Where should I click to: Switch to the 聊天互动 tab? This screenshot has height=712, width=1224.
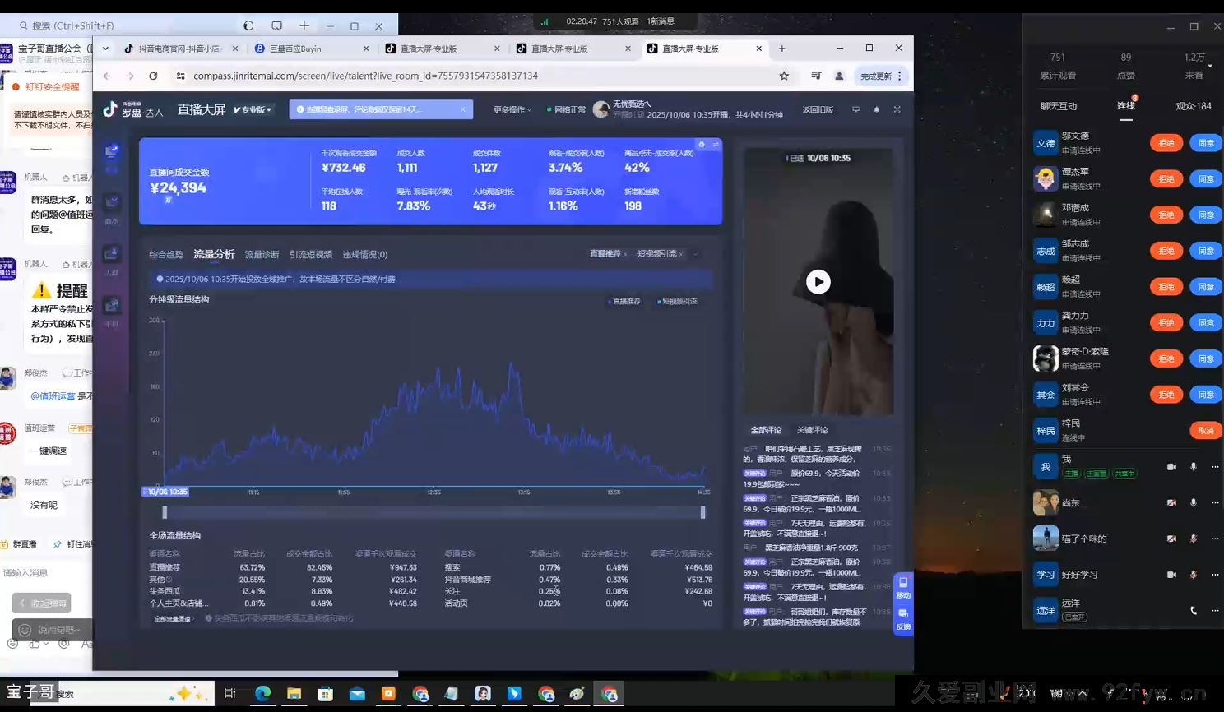tap(1058, 106)
